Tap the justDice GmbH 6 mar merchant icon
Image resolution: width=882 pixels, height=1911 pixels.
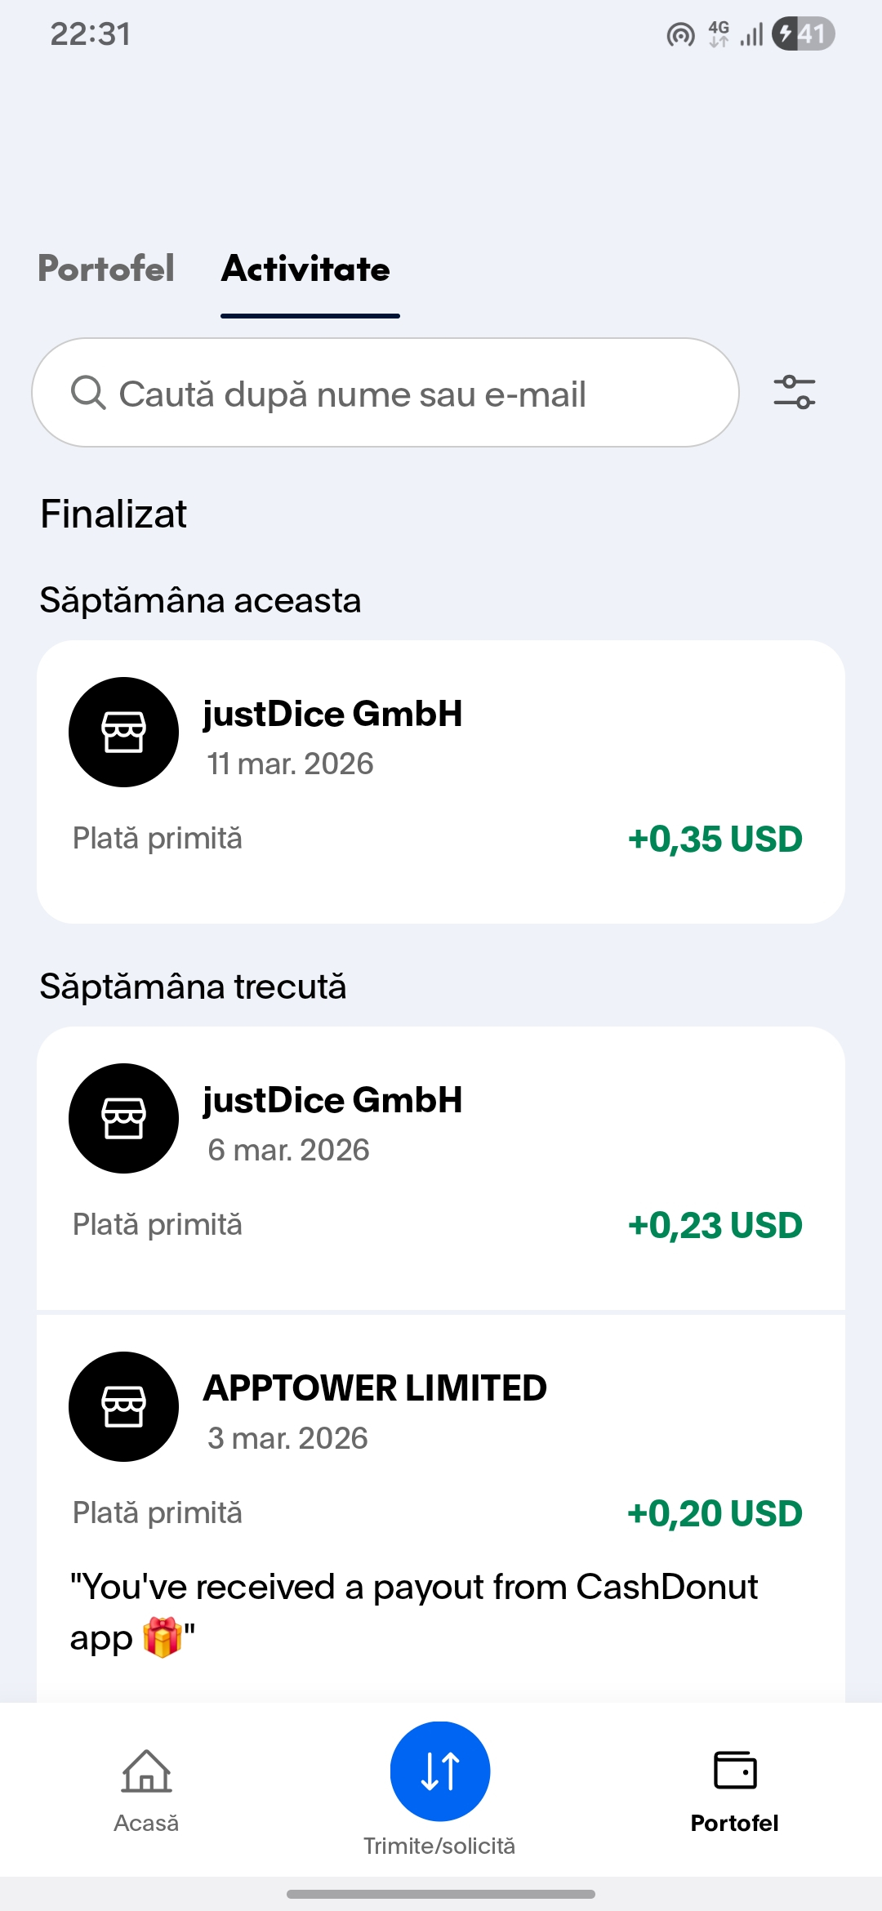tap(123, 1118)
